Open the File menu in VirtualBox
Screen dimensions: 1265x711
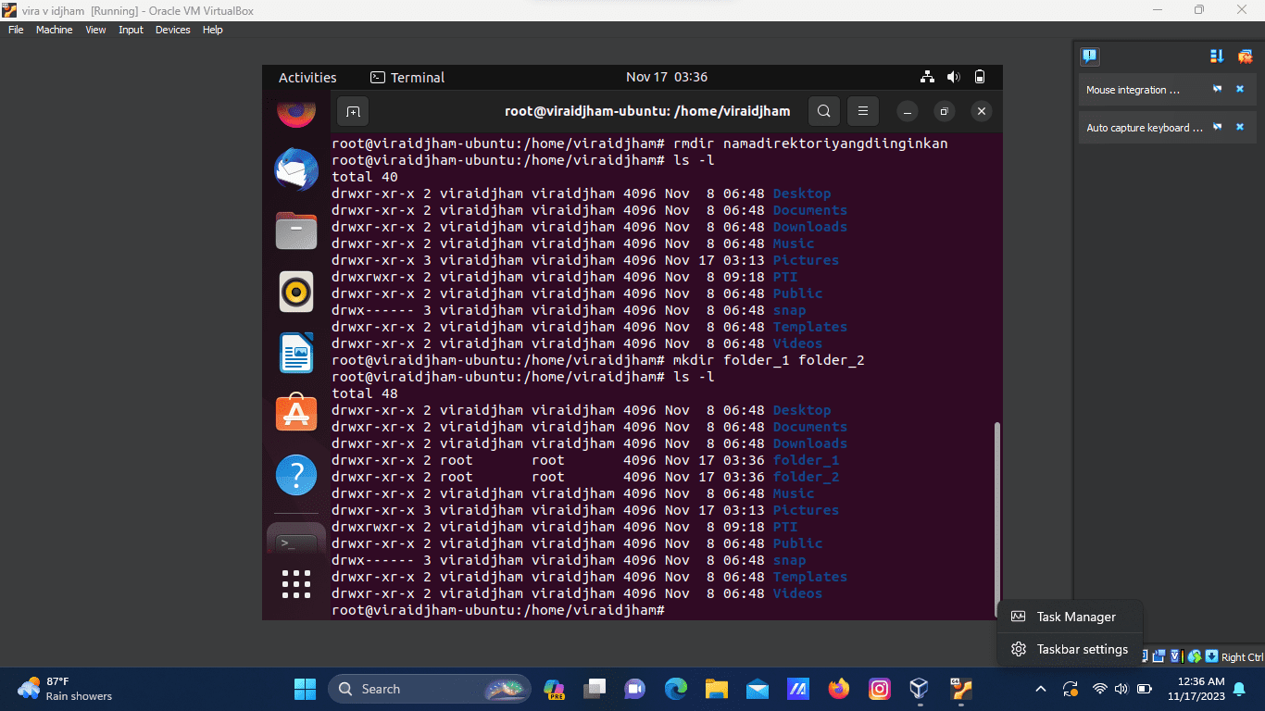click(x=16, y=30)
